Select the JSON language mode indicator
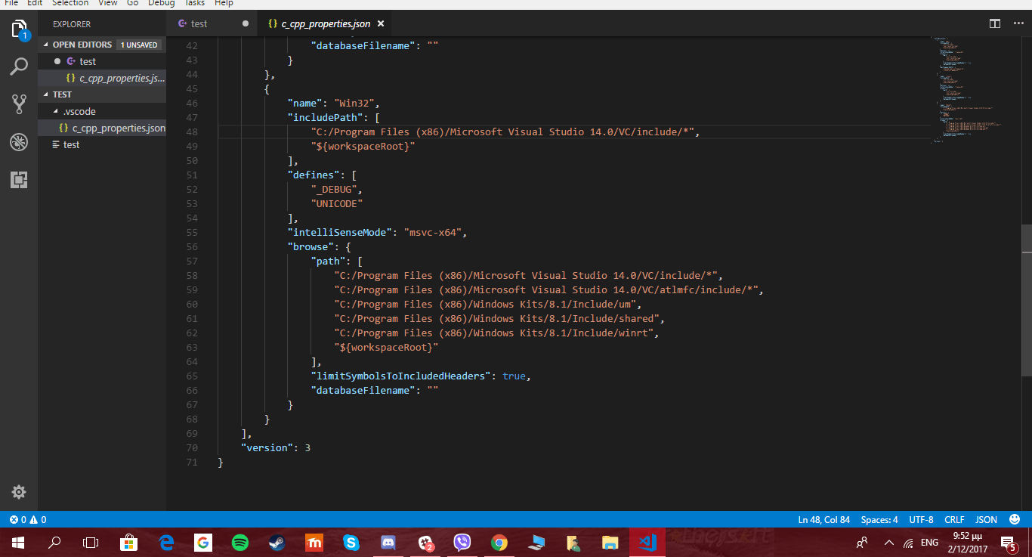Screen dimensions: 1032x557 [x=986, y=519]
